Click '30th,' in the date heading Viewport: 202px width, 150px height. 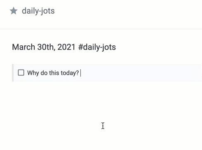[x=46, y=47]
